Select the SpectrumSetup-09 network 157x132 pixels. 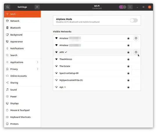click(x=97, y=73)
